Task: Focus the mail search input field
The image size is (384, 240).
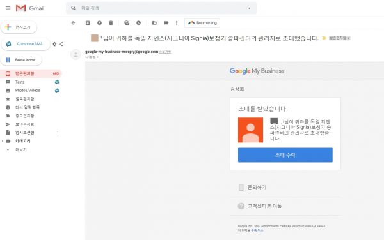Action: (162, 8)
